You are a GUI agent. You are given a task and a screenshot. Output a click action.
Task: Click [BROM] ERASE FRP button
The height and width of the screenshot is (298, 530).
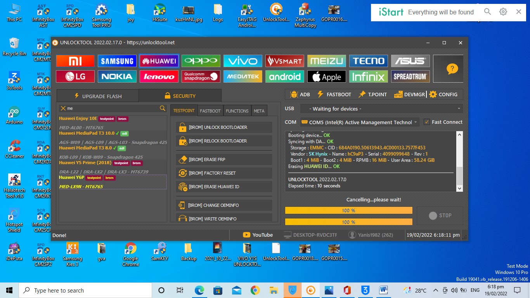pyautogui.click(x=224, y=159)
